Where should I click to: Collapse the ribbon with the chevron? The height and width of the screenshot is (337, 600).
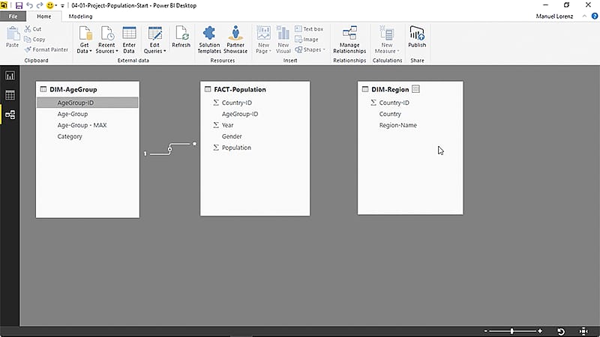tap(584, 16)
